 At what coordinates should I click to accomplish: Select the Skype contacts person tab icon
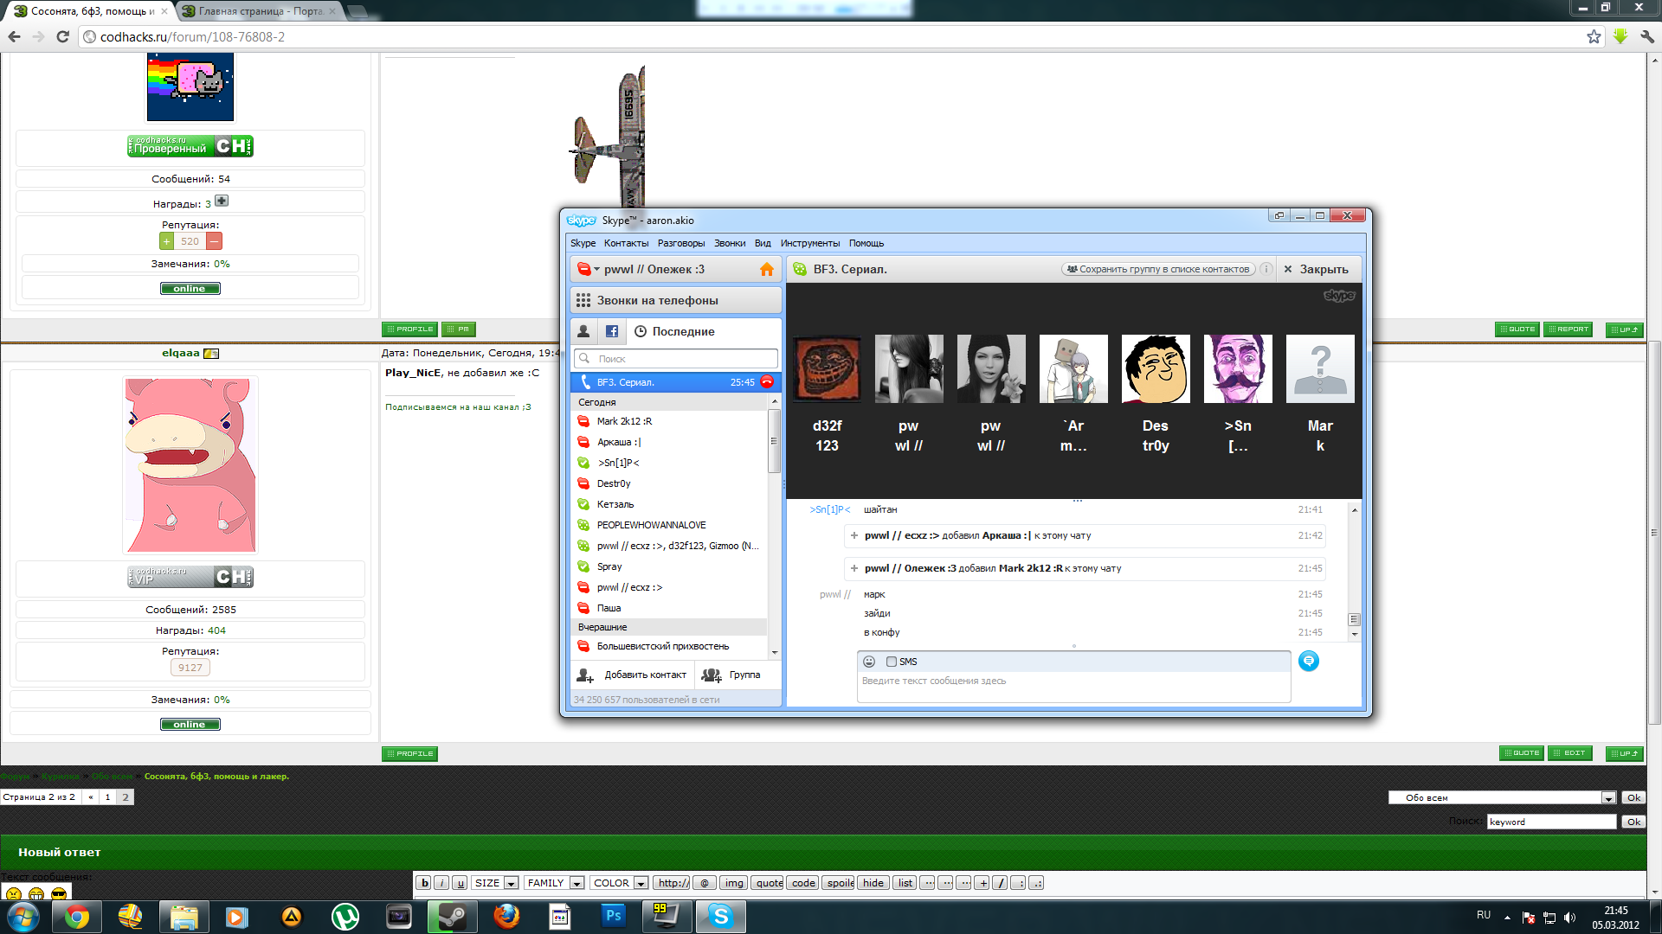tap(583, 331)
